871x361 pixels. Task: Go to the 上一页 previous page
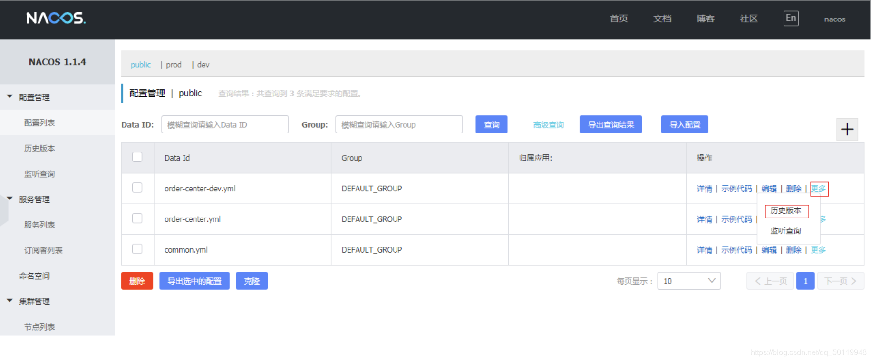pos(770,281)
